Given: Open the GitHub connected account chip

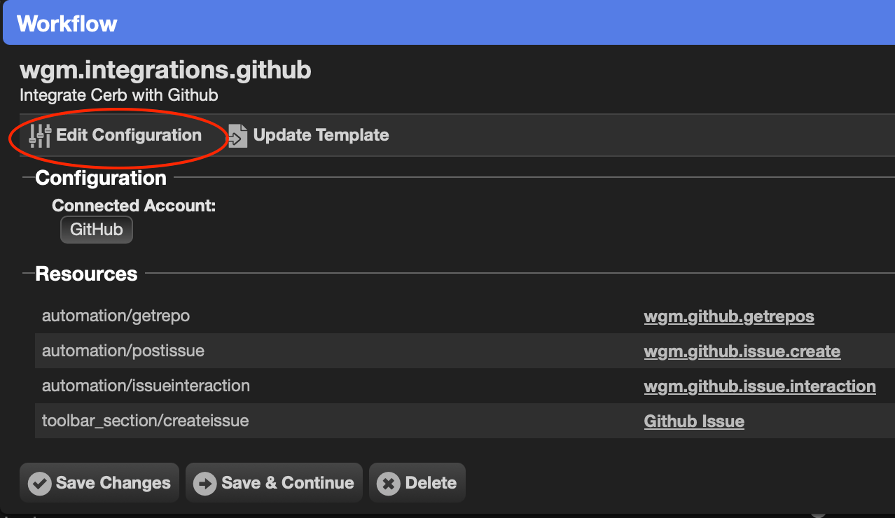Looking at the screenshot, I should [97, 230].
